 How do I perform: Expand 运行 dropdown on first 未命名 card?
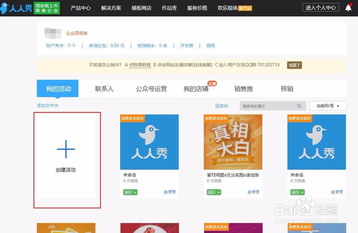(130, 192)
